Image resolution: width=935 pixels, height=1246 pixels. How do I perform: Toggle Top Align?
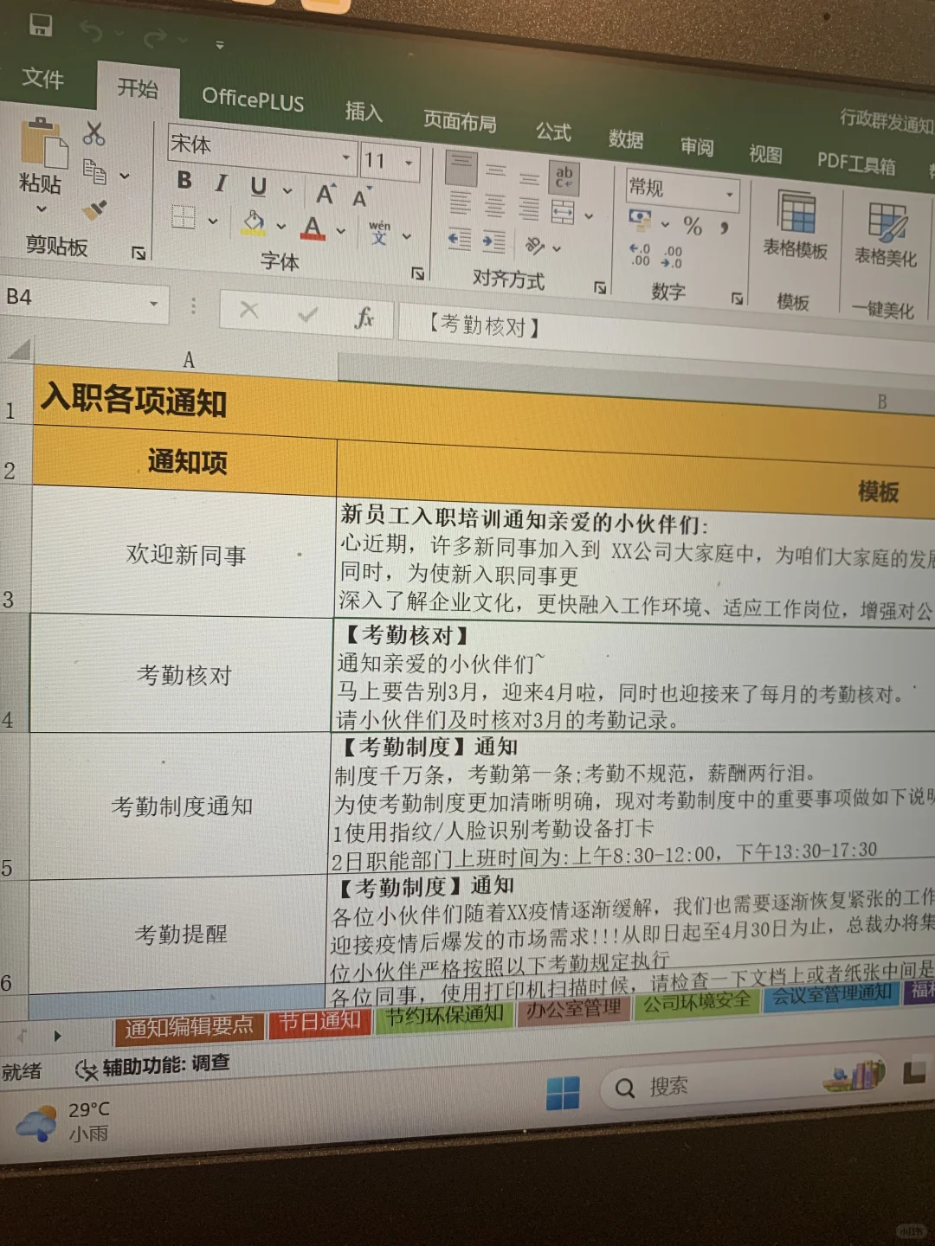[x=461, y=167]
